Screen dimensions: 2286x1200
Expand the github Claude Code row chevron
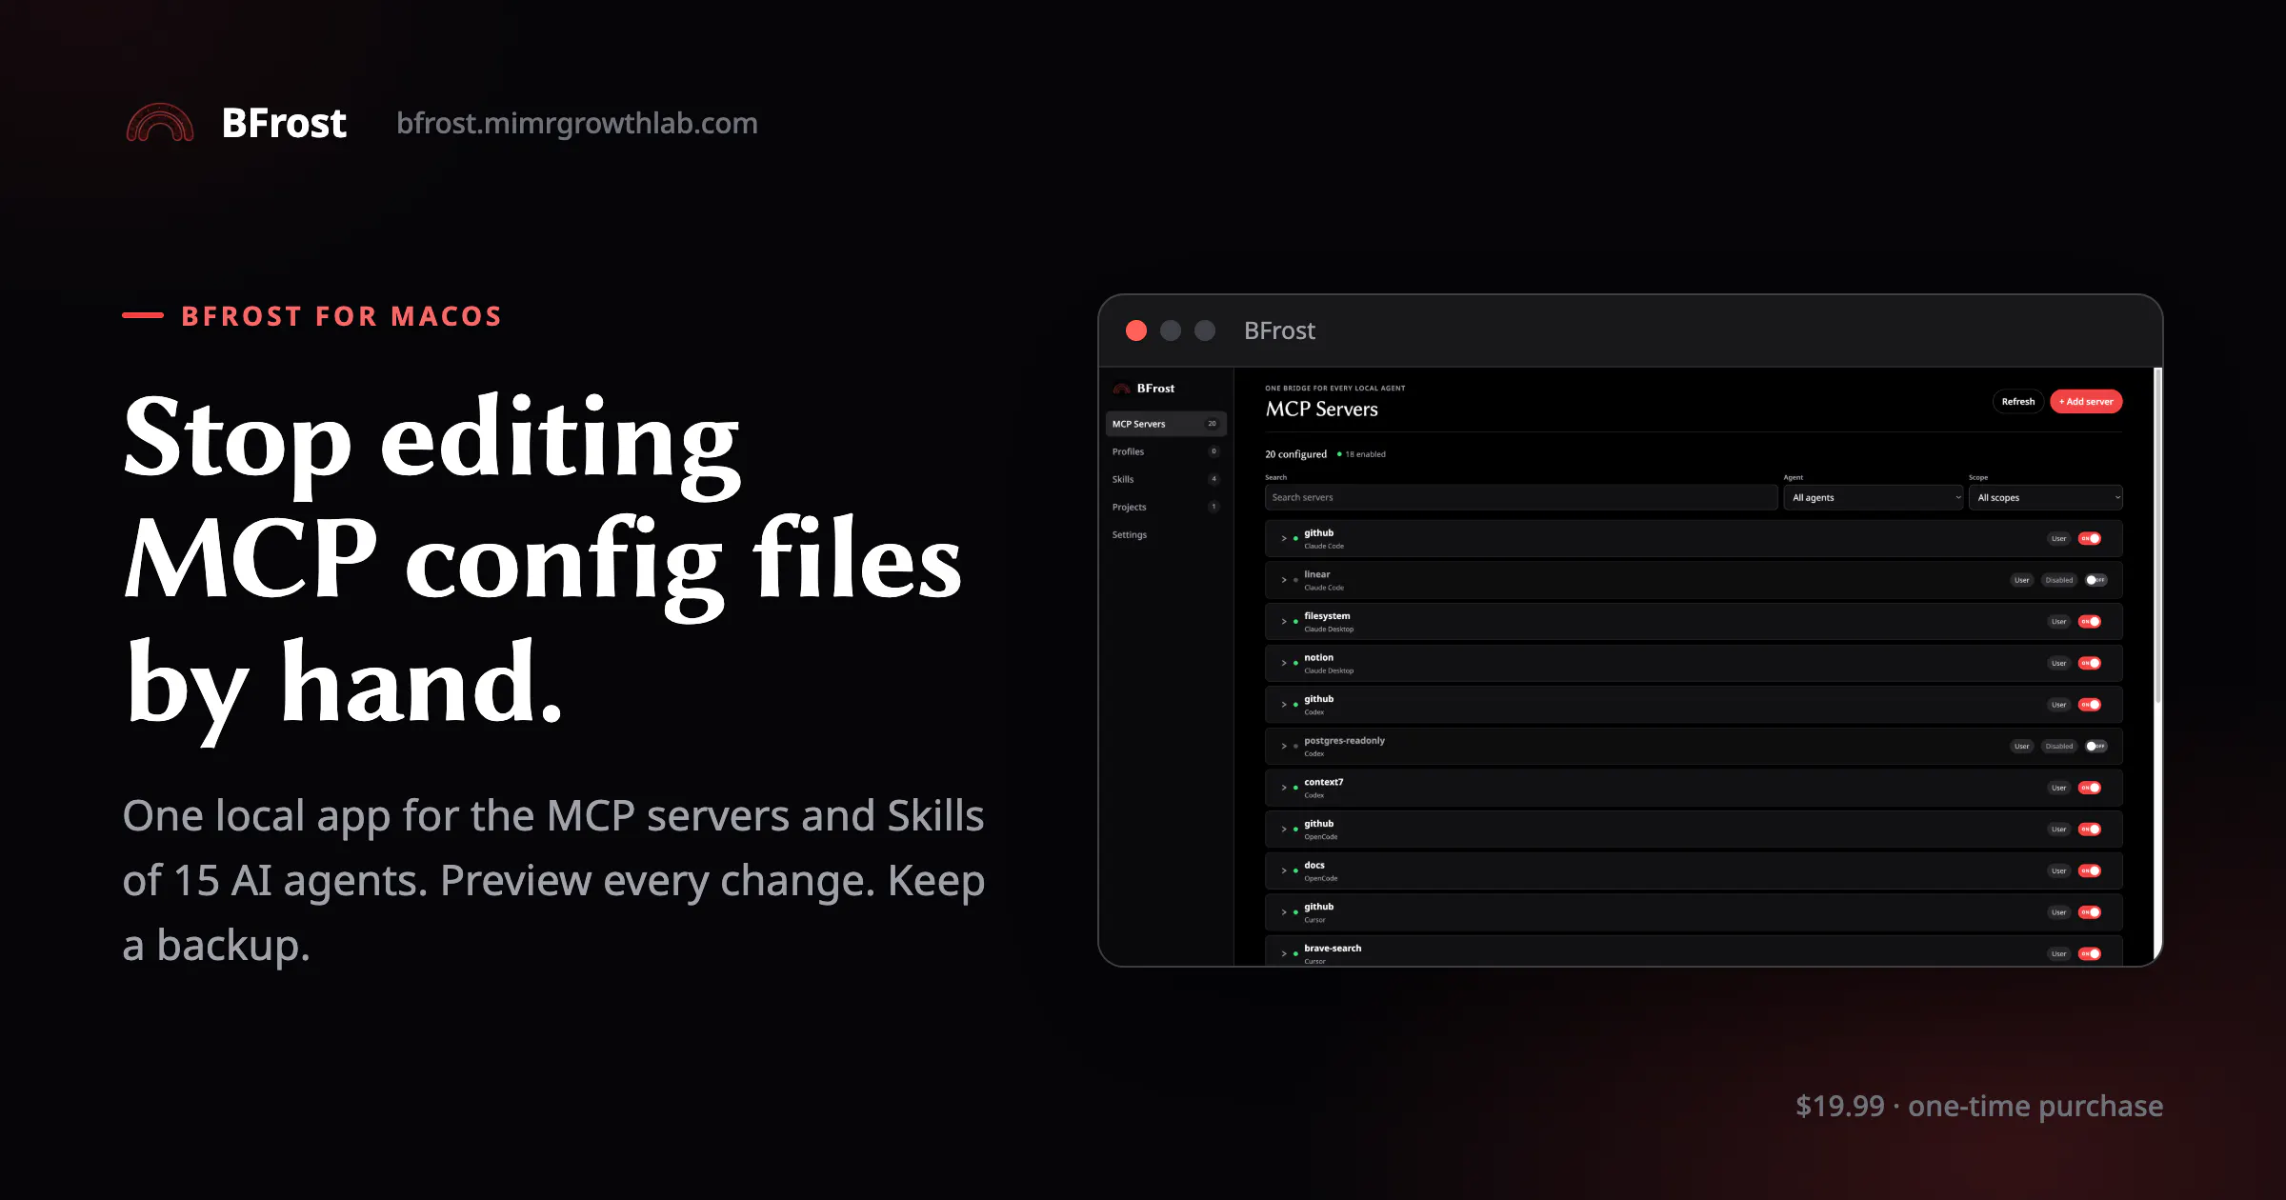point(1283,539)
